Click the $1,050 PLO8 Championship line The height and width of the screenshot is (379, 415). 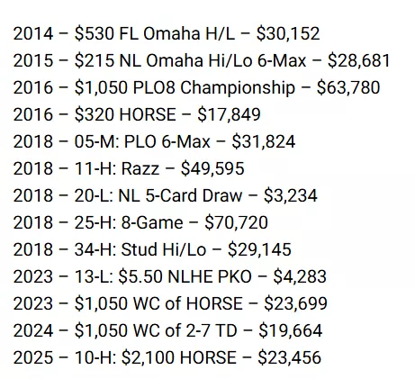tap(196, 87)
